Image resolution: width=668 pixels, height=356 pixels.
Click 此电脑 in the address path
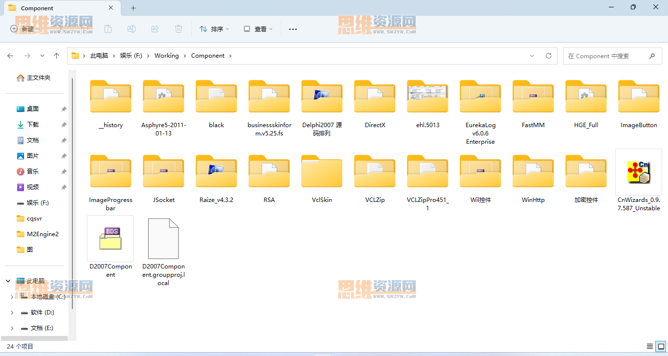99,56
